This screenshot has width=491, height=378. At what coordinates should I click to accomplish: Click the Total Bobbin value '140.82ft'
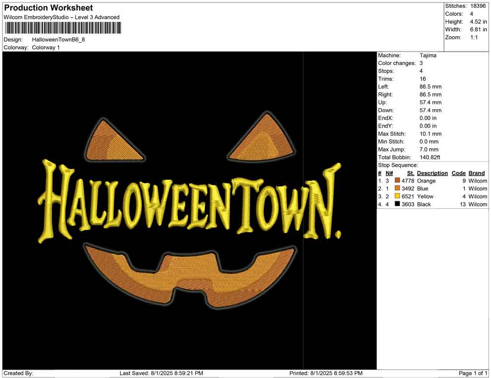coord(430,157)
